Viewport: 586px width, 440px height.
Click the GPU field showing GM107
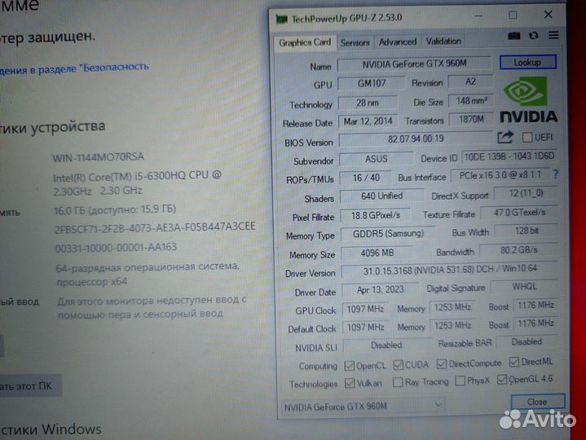pyautogui.click(x=371, y=83)
